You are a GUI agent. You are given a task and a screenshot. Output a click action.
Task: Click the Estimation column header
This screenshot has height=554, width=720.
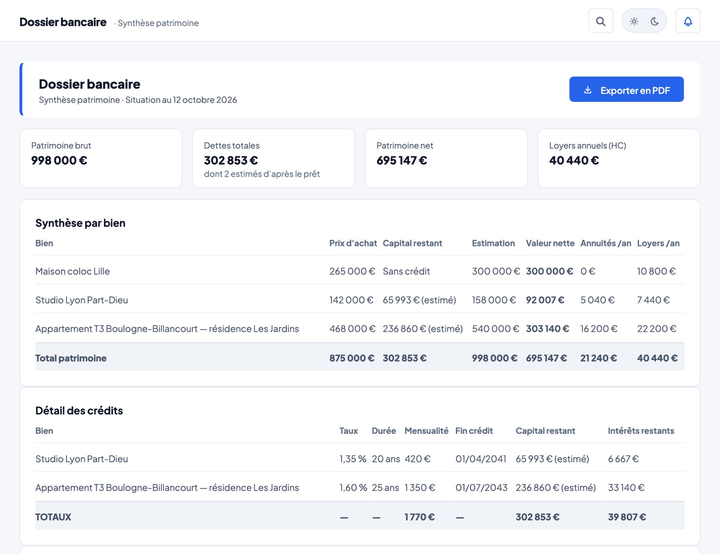[x=493, y=243]
